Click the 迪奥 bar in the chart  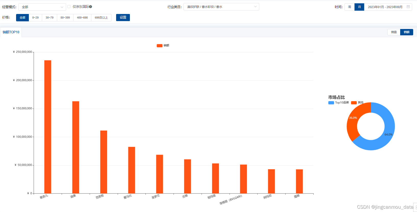[x=76, y=147]
